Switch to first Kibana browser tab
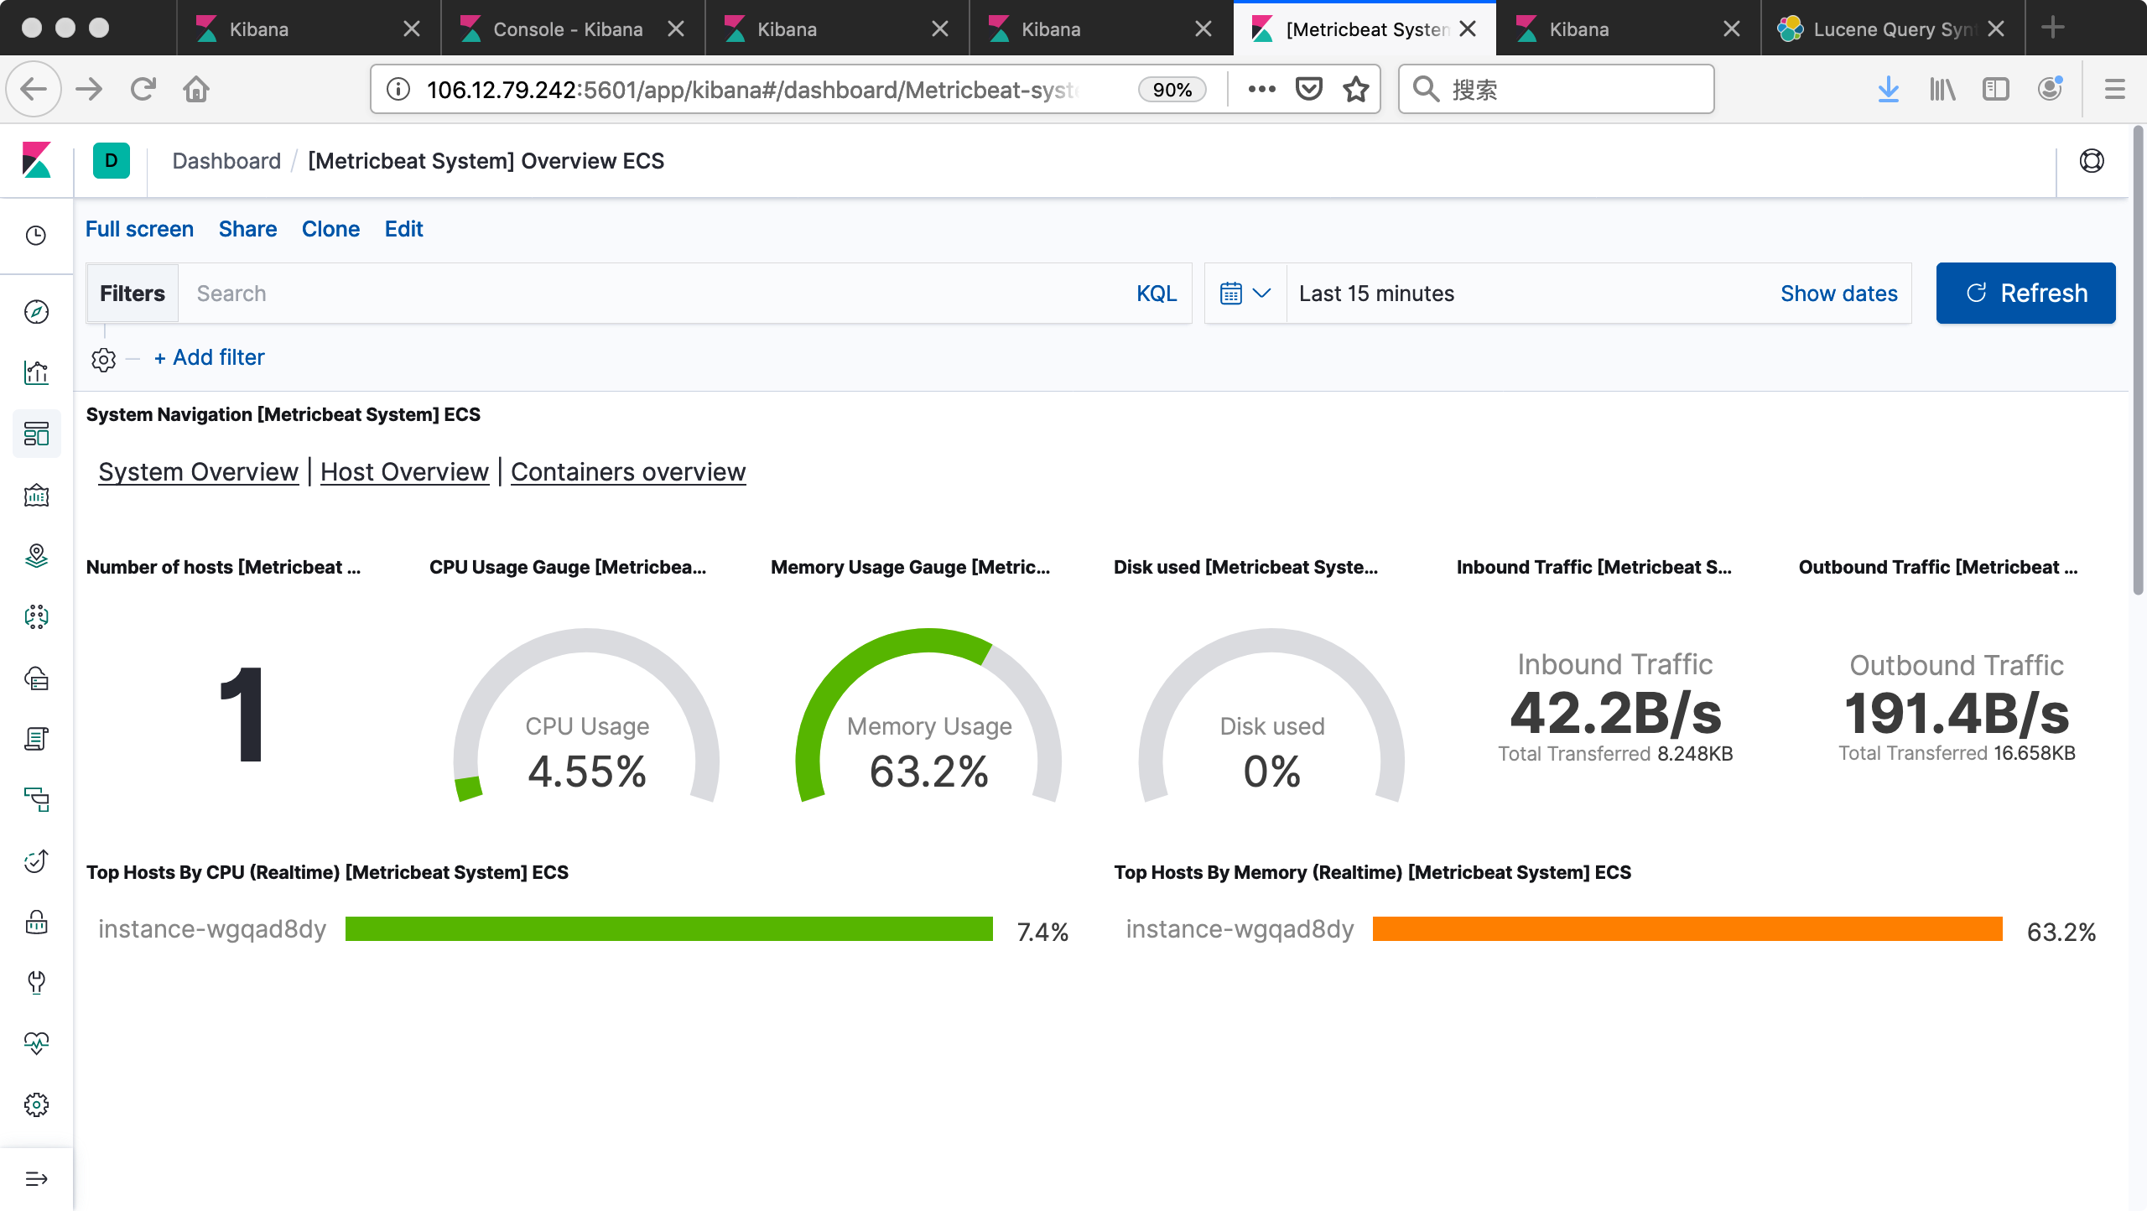Screen dimensions: 2147x1211 (309, 29)
